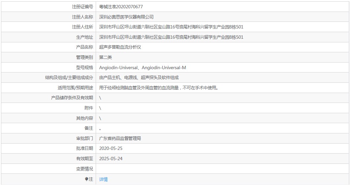Click the 其他内容 label

84,118
